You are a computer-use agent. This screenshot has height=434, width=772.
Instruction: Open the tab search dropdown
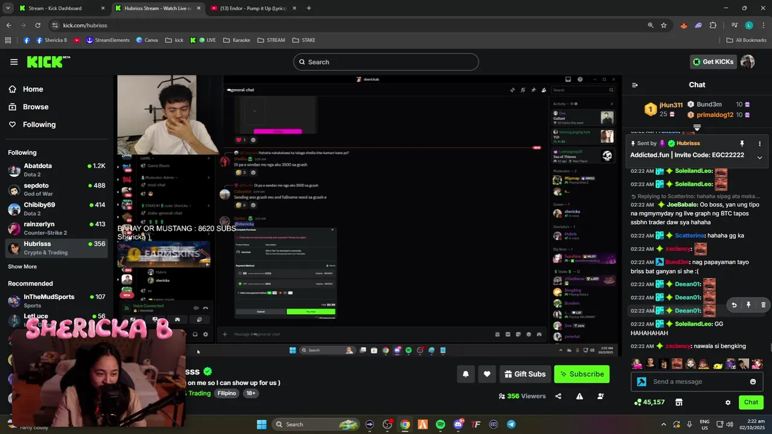pos(8,8)
